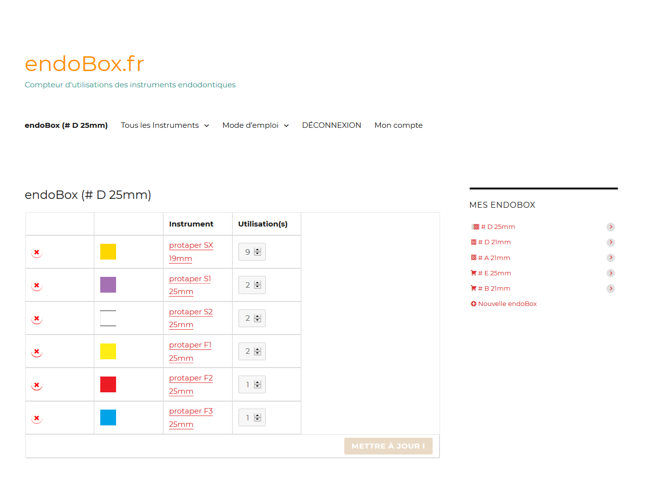
Task: Click the delete icon beside protaper F3
Action: (x=37, y=418)
